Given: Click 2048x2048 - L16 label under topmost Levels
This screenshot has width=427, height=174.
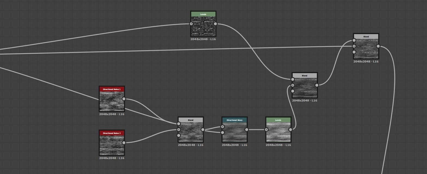Looking at the screenshot, I should click(x=203, y=39).
